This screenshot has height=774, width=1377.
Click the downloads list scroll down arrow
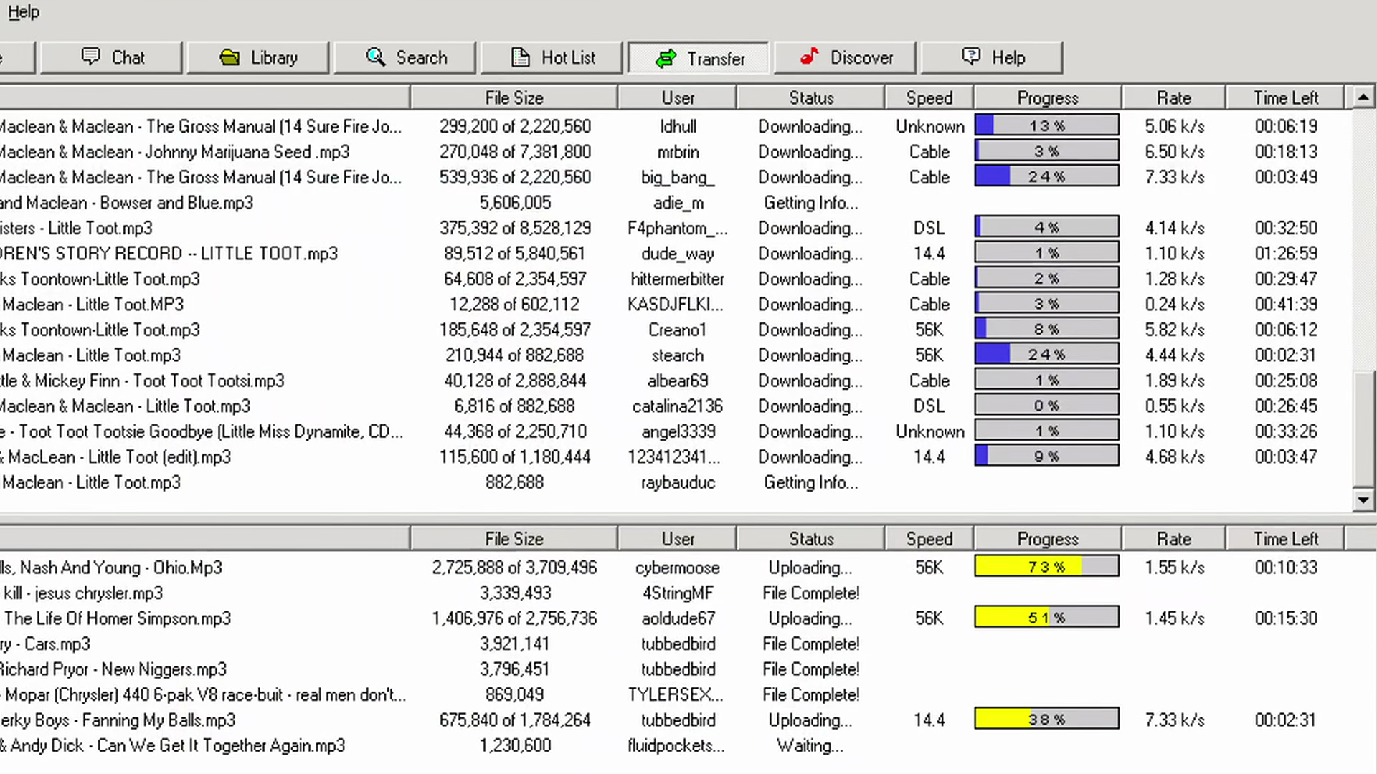point(1363,500)
